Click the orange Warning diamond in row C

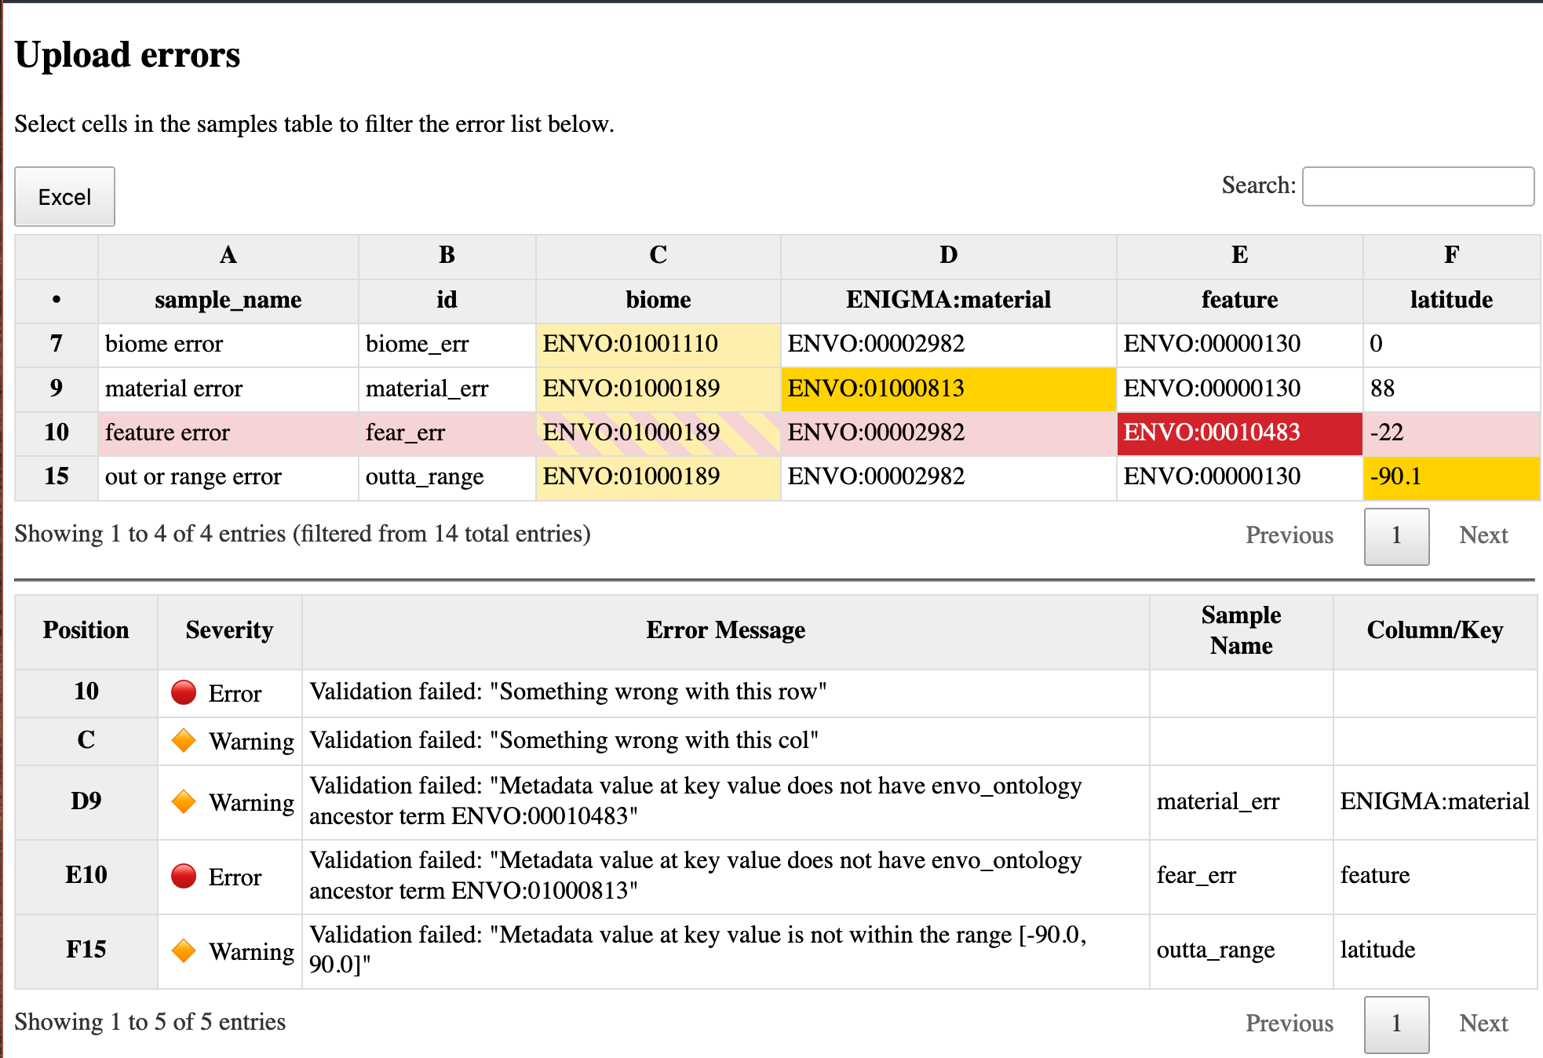pos(184,739)
